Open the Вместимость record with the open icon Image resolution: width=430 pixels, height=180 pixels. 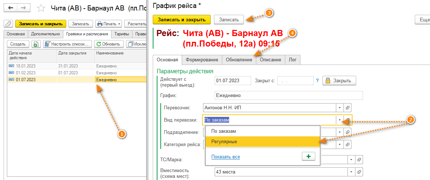[x=359, y=172]
